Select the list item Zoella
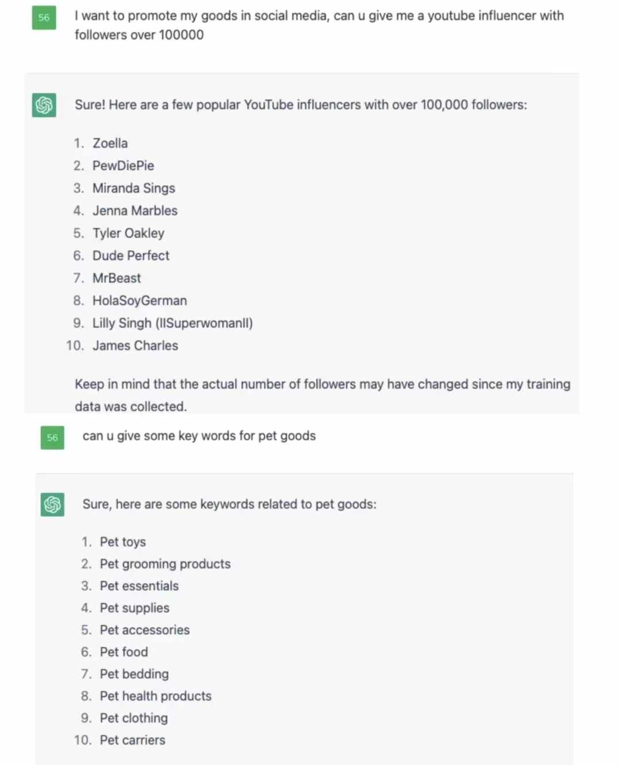620x765 pixels. [110, 143]
